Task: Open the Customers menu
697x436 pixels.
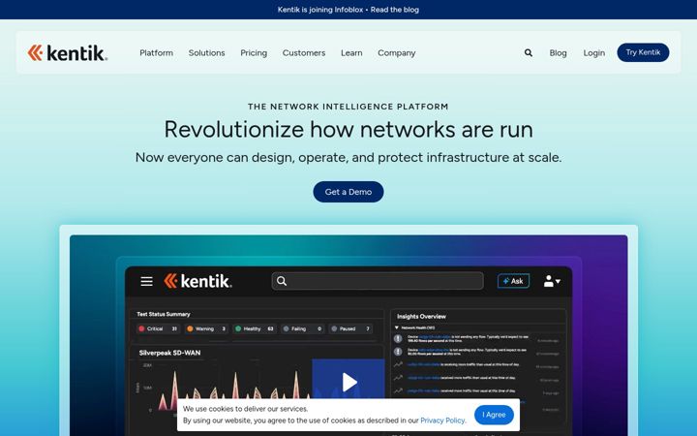Action: 304,53
